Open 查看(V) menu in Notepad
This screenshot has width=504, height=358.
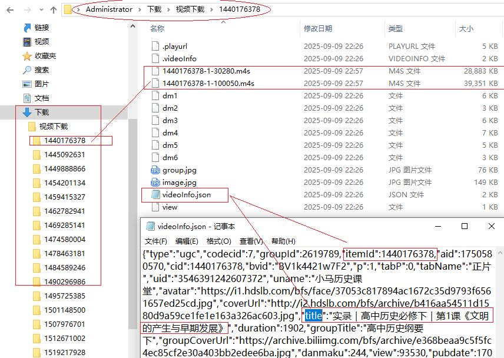[251, 241]
